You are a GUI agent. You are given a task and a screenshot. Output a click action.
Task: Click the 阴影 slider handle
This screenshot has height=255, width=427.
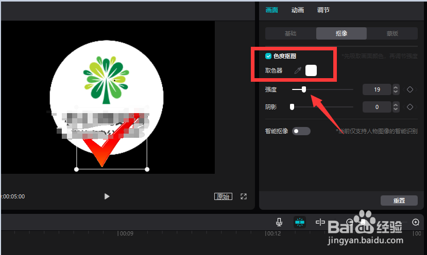click(292, 107)
